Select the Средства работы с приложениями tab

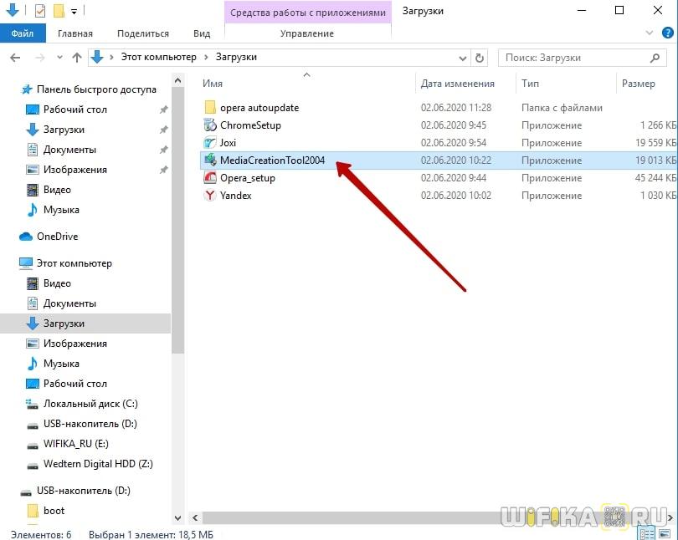click(x=307, y=12)
